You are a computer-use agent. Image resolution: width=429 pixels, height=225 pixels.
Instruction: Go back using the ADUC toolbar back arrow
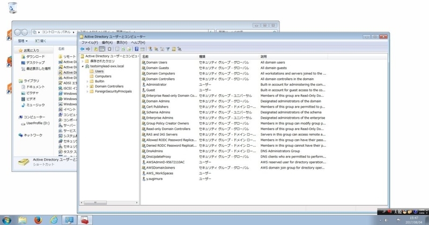pos(83,49)
